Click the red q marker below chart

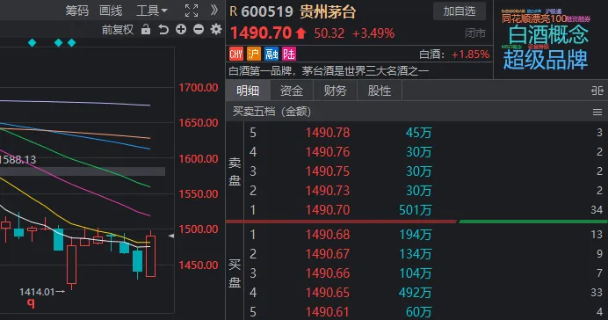[31, 303]
